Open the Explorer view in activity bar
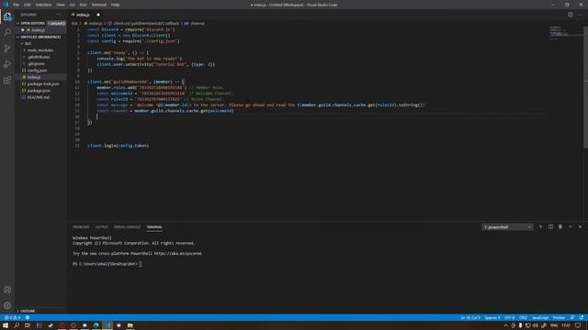Viewport: 588px width, 330px height. tap(7, 16)
